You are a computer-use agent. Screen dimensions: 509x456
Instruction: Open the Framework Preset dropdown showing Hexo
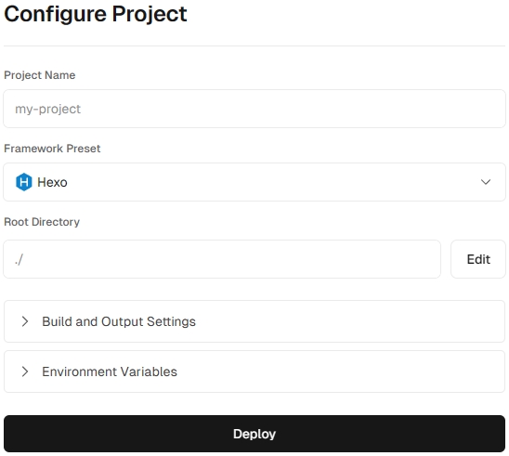point(254,182)
